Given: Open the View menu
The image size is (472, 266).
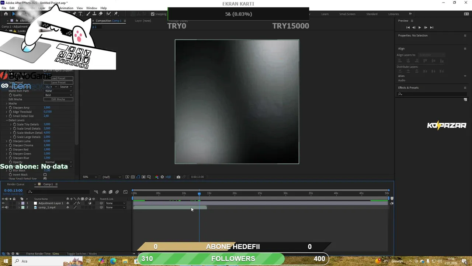Looking at the screenshot, I should click(80, 8).
